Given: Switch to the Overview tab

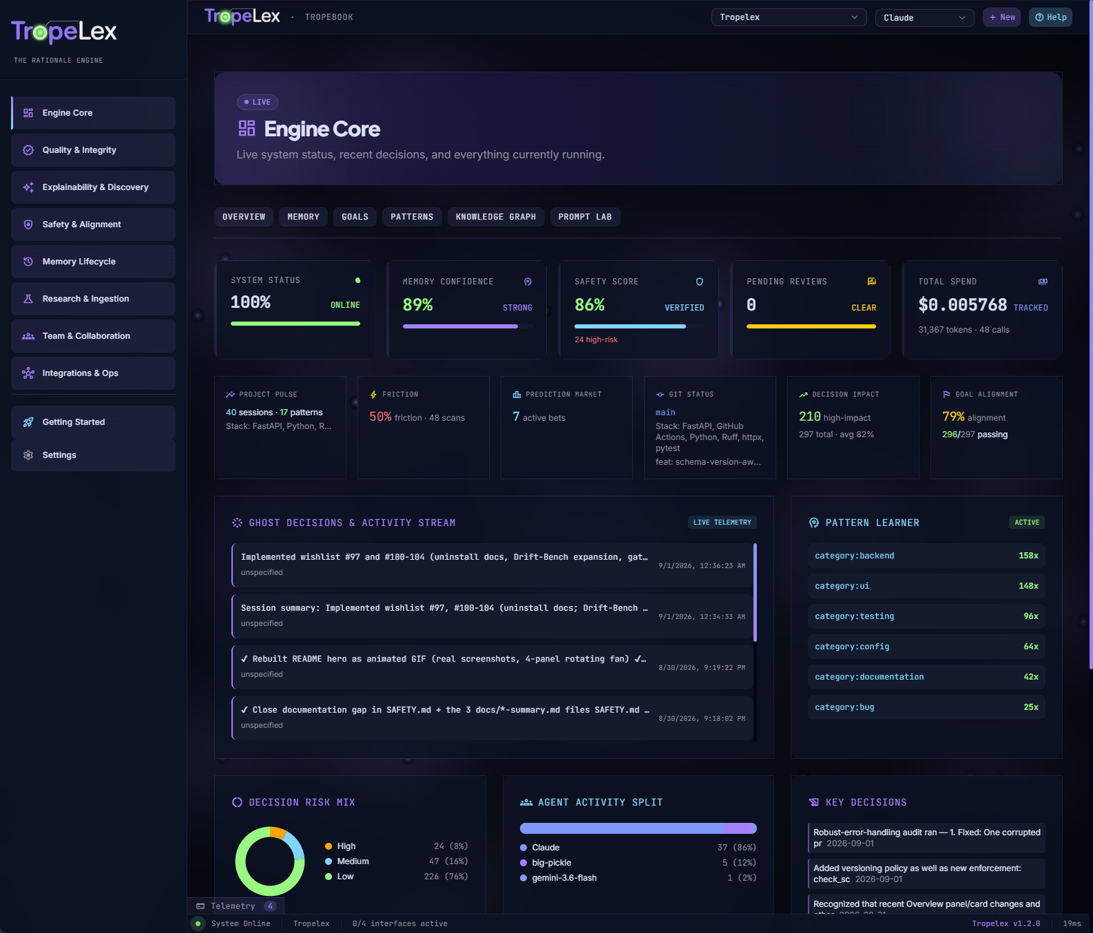Looking at the screenshot, I should [x=244, y=217].
